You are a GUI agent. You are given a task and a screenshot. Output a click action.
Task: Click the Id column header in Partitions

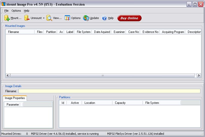point(63,103)
